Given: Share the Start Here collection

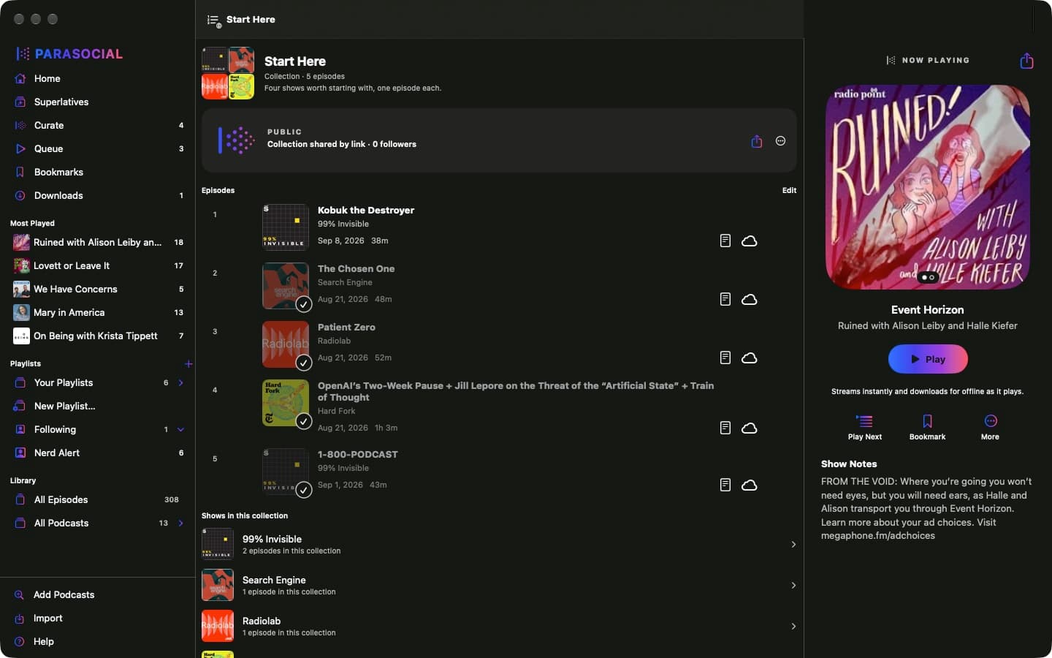Looking at the screenshot, I should (756, 141).
